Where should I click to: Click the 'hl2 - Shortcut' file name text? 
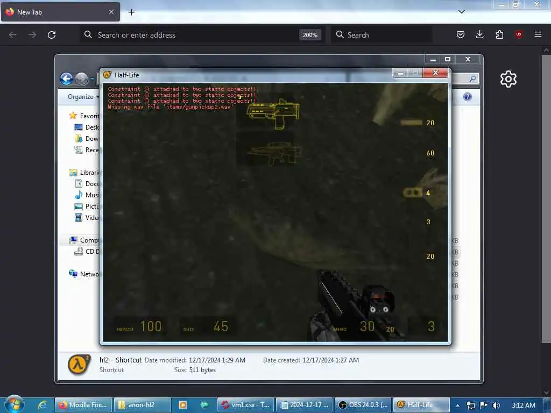121,360
